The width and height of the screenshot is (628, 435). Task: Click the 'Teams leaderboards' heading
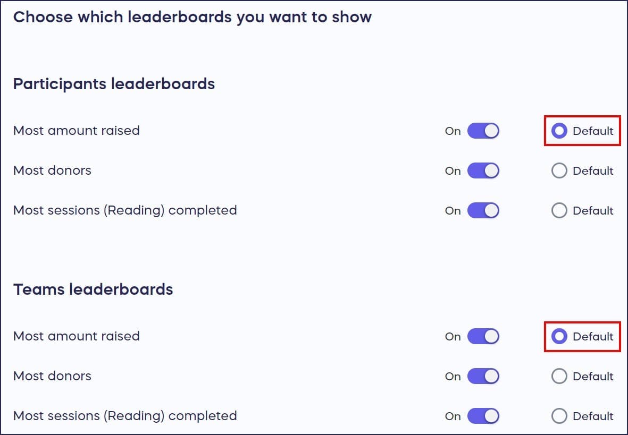click(x=93, y=289)
